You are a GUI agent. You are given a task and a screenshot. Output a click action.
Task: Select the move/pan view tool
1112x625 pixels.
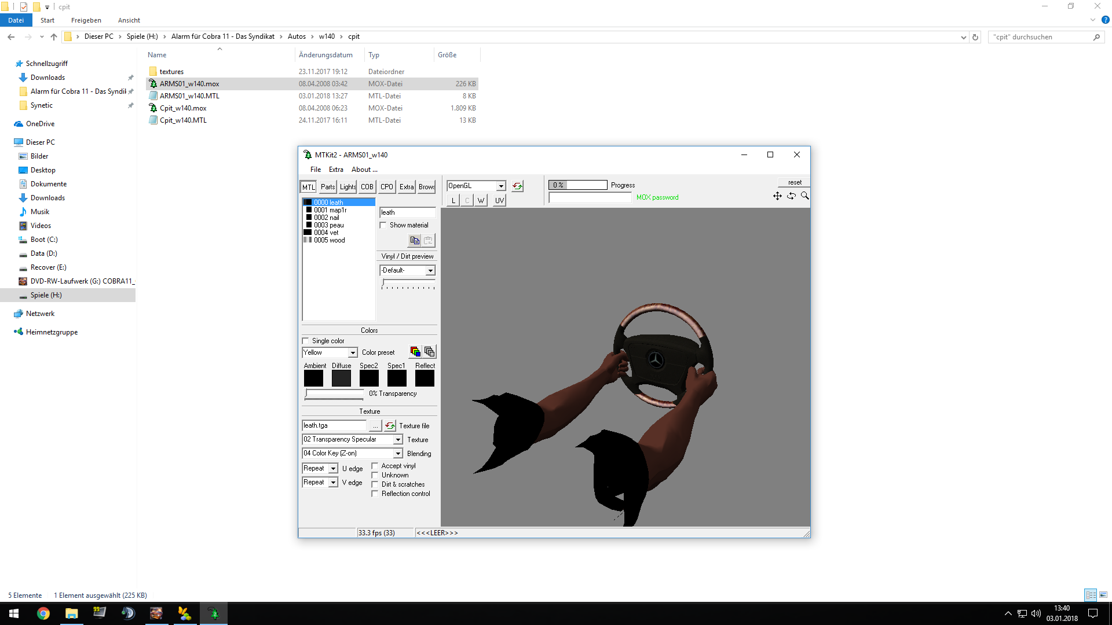(777, 196)
